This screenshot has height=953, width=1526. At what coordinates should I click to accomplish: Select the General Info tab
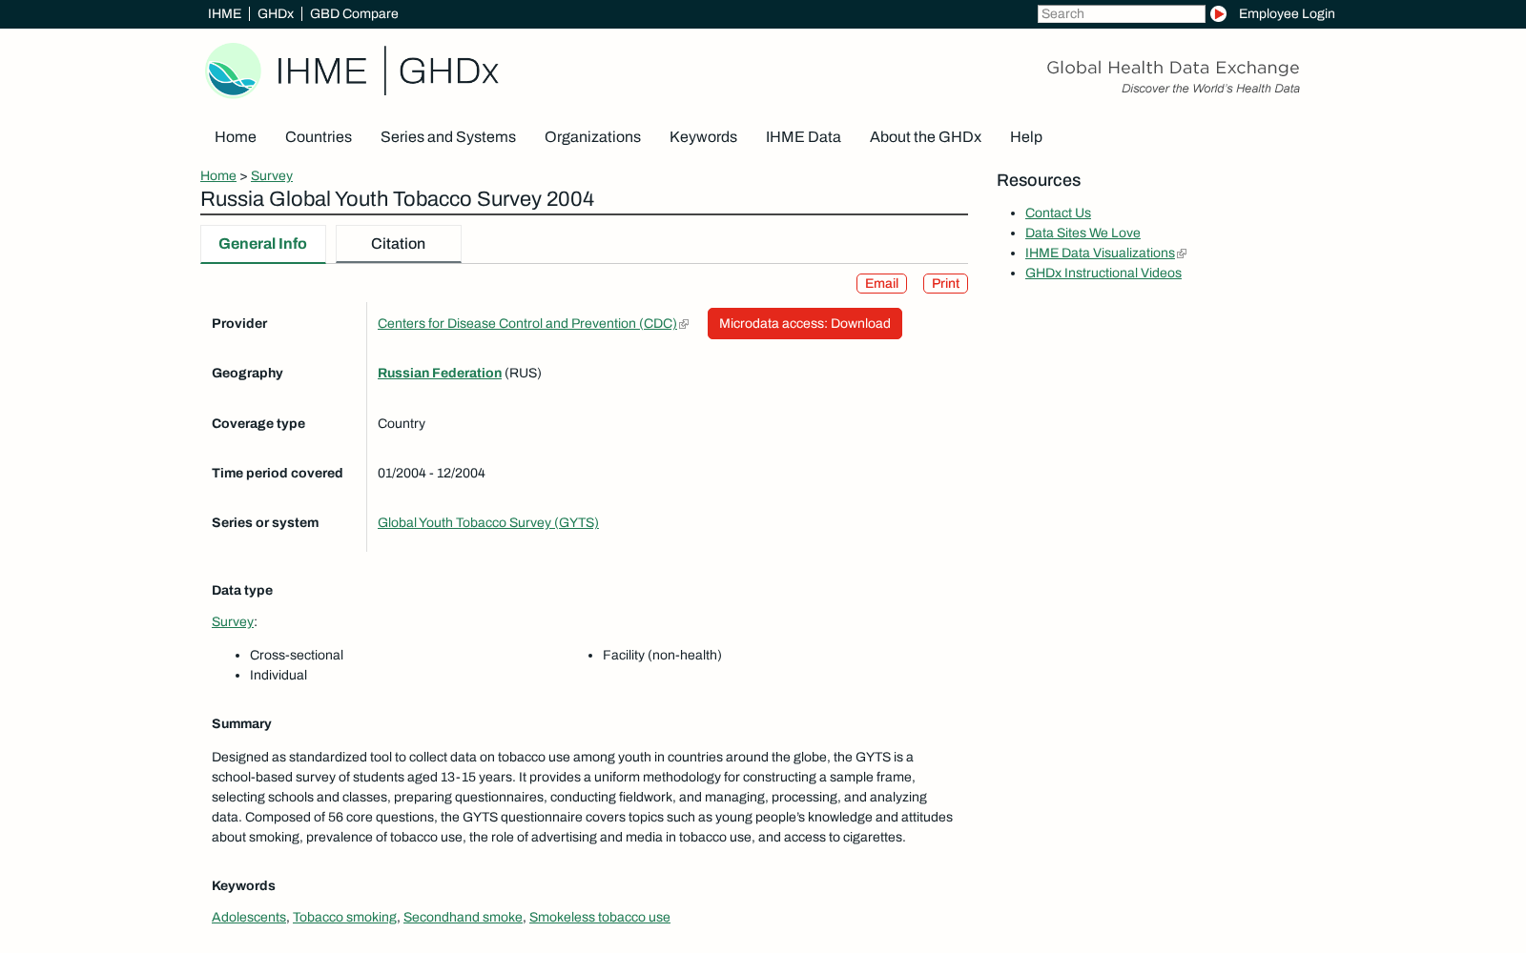(x=263, y=244)
